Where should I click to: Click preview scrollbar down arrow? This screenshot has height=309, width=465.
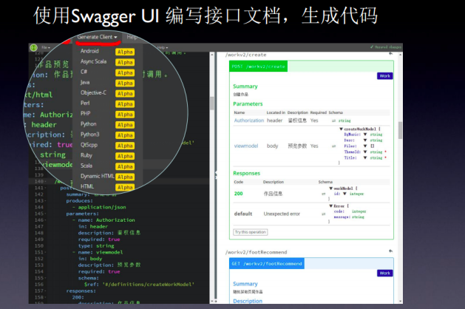tap(400, 302)
